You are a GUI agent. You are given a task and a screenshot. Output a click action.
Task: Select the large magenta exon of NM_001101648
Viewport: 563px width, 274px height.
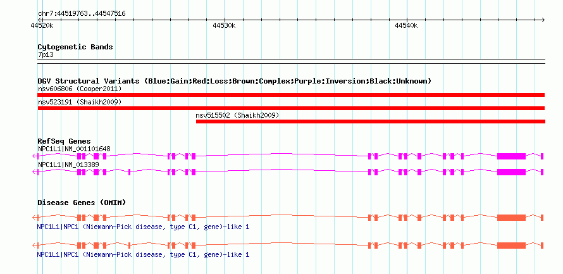511,156
